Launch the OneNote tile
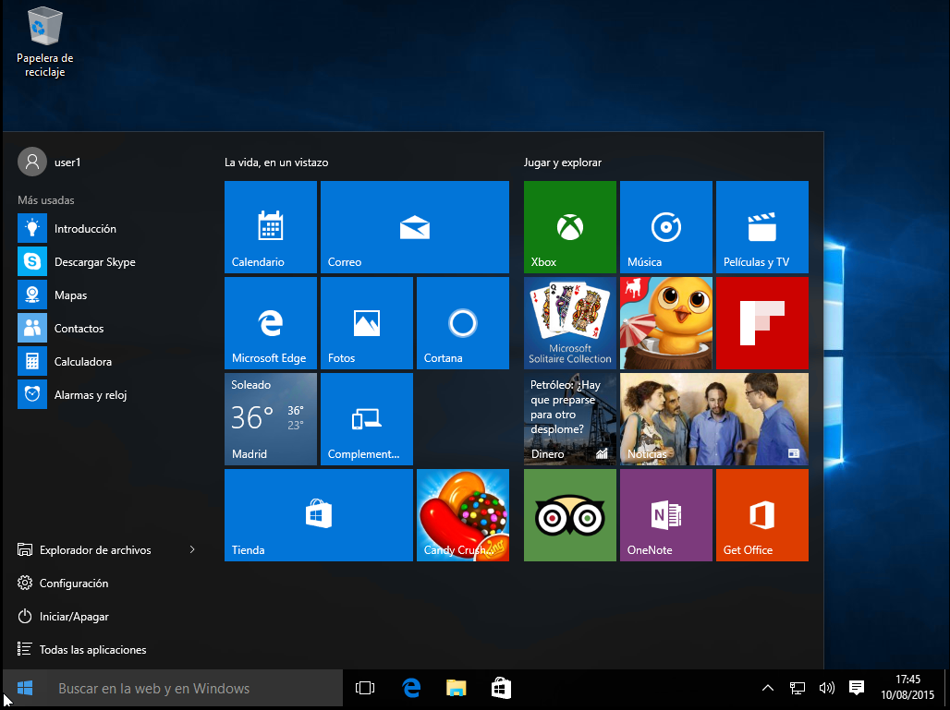The width and height of the screenshot is (950, 710). (x=665, y=514)
